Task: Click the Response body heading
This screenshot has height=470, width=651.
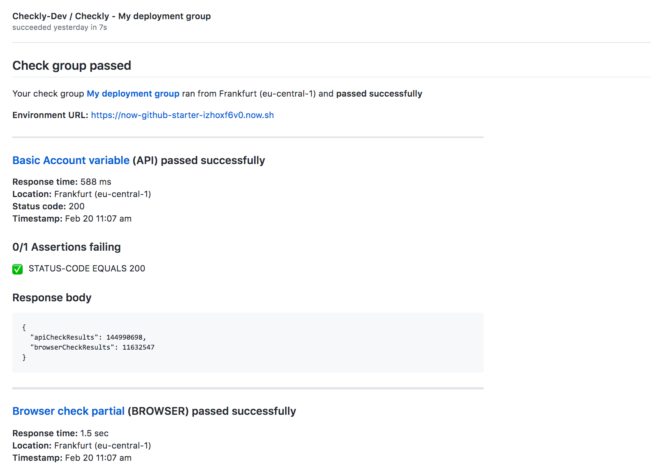Action: (52, 298)
